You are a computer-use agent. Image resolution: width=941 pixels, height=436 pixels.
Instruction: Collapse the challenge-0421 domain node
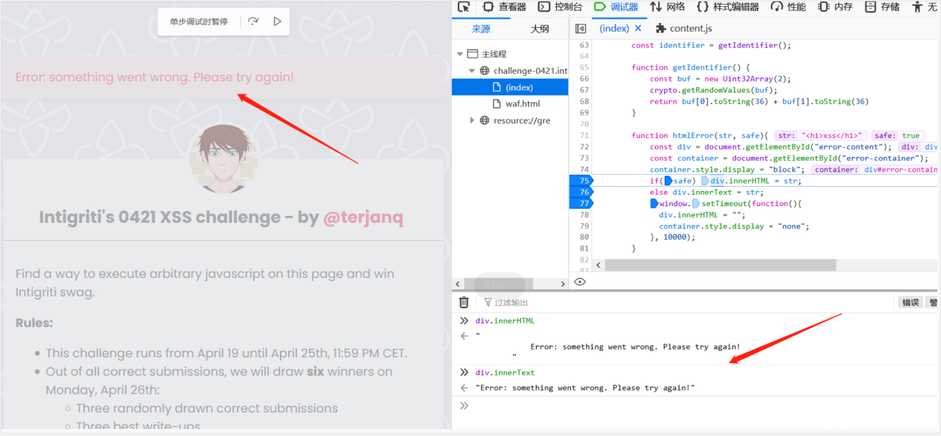pyautogui.click(x=471, y=71)
